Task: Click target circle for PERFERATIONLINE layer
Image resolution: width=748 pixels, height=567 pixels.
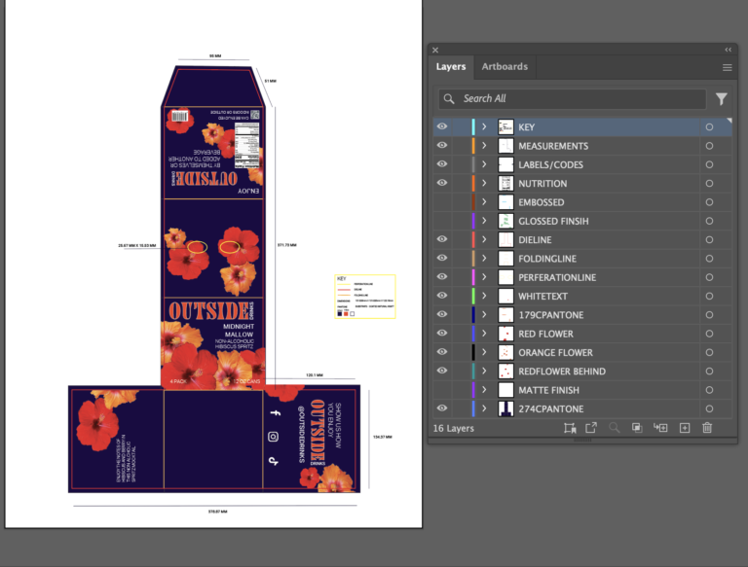Action: pyautogui.click(x=709, y=277)
